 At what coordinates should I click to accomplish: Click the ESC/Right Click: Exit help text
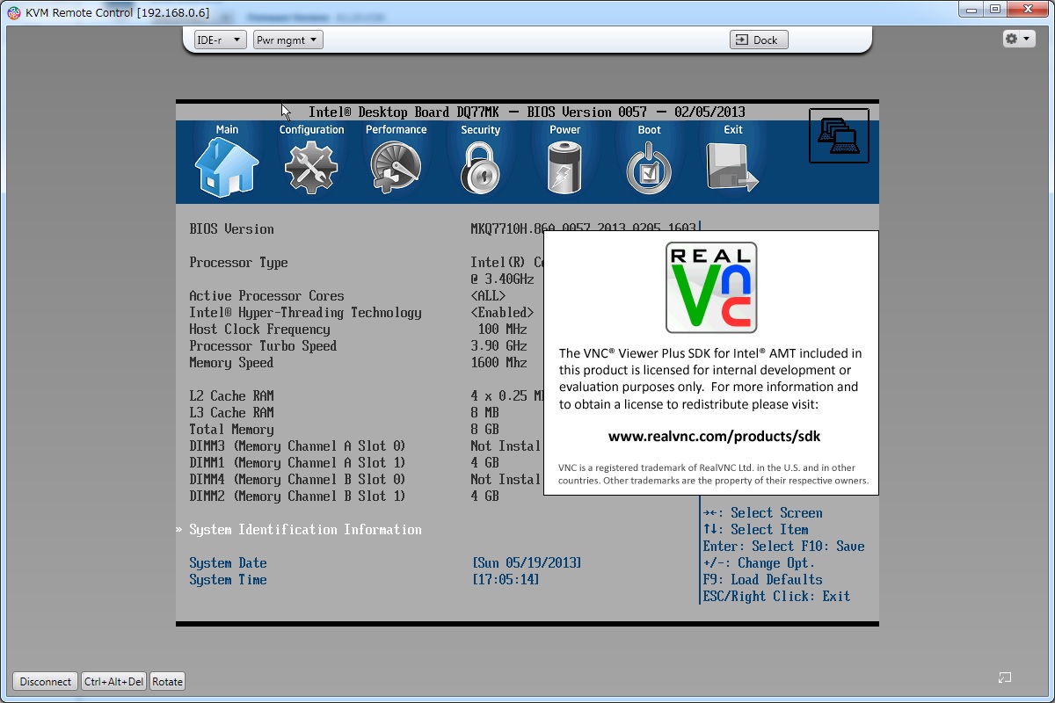click(776, 596)
